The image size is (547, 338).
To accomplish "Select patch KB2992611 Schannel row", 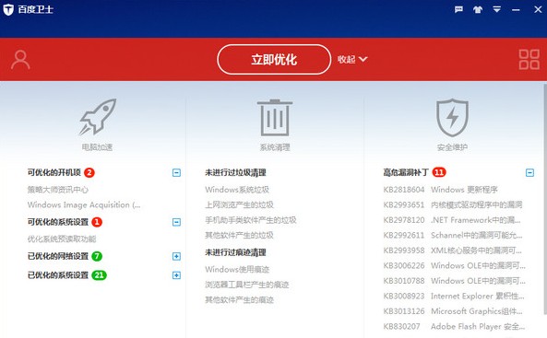I will [453, 235].
